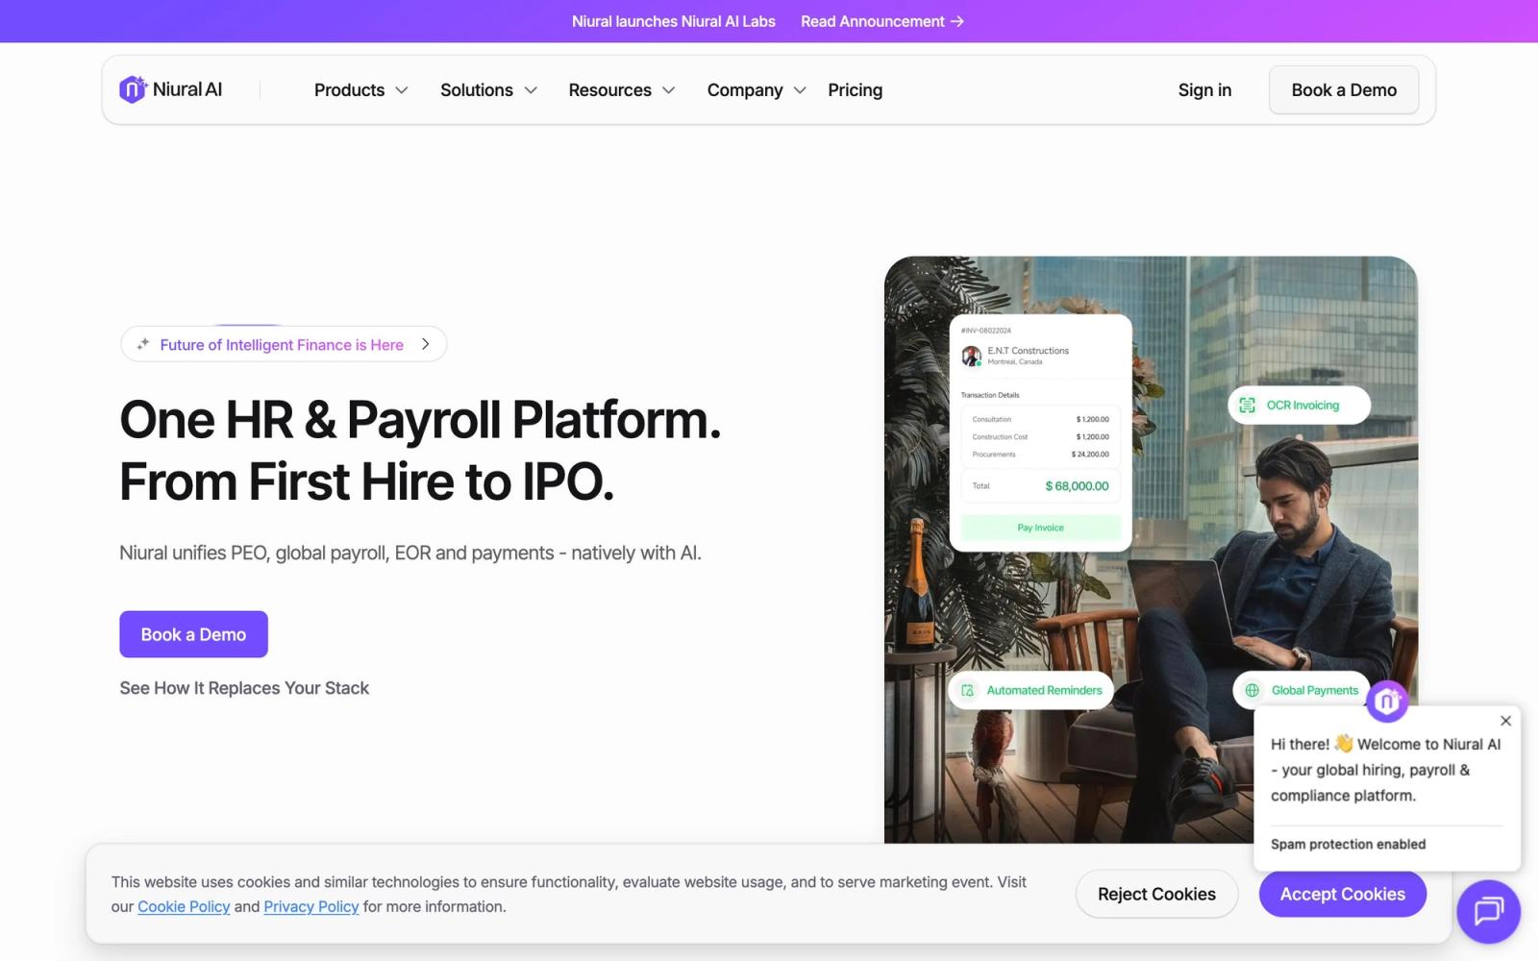The width and height of the screenshot is (1538, 961).
Task: Click the Automated Reminders icon
Action: click(x=968, y=690)
